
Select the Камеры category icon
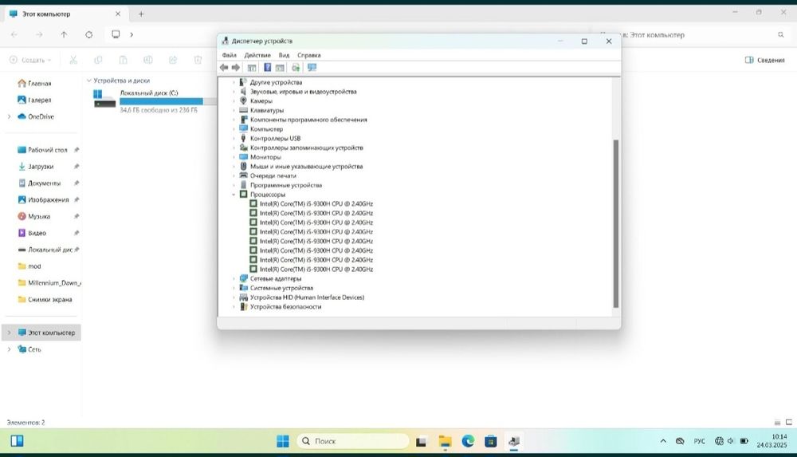[243, 100]
